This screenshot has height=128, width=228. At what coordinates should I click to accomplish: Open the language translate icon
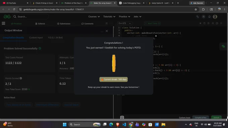tap(197, 17)
